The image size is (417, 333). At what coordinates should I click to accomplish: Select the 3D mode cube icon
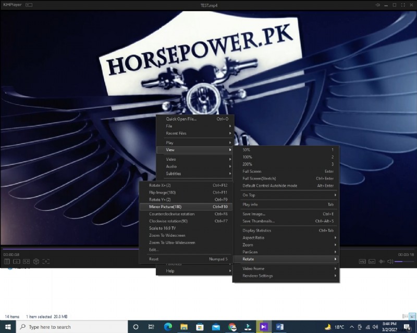point(36,262)
